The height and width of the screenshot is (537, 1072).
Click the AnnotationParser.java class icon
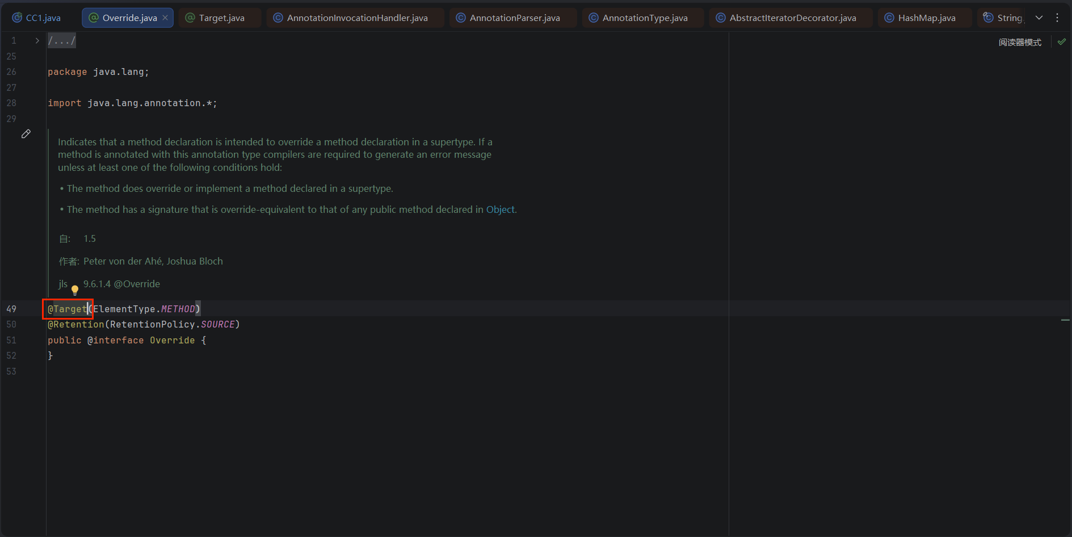pyautogui.click(x=461, y=18)
